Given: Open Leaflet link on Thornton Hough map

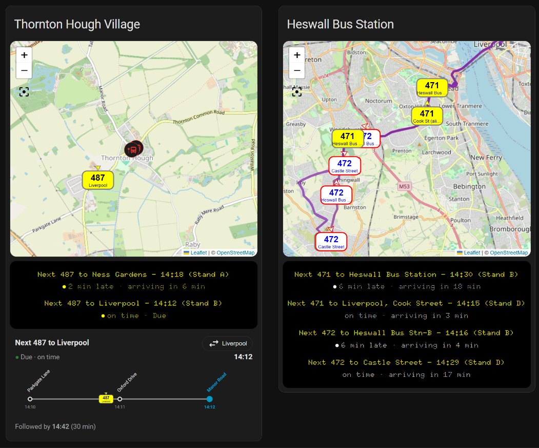Looking at the screenshot, I should 198,252.
